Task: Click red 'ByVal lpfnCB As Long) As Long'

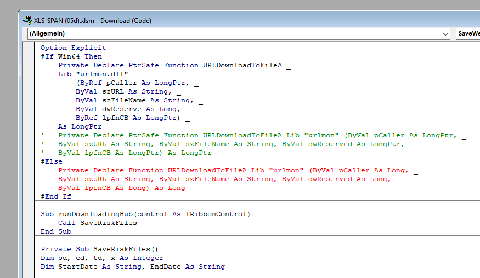Action: point(122,188)
